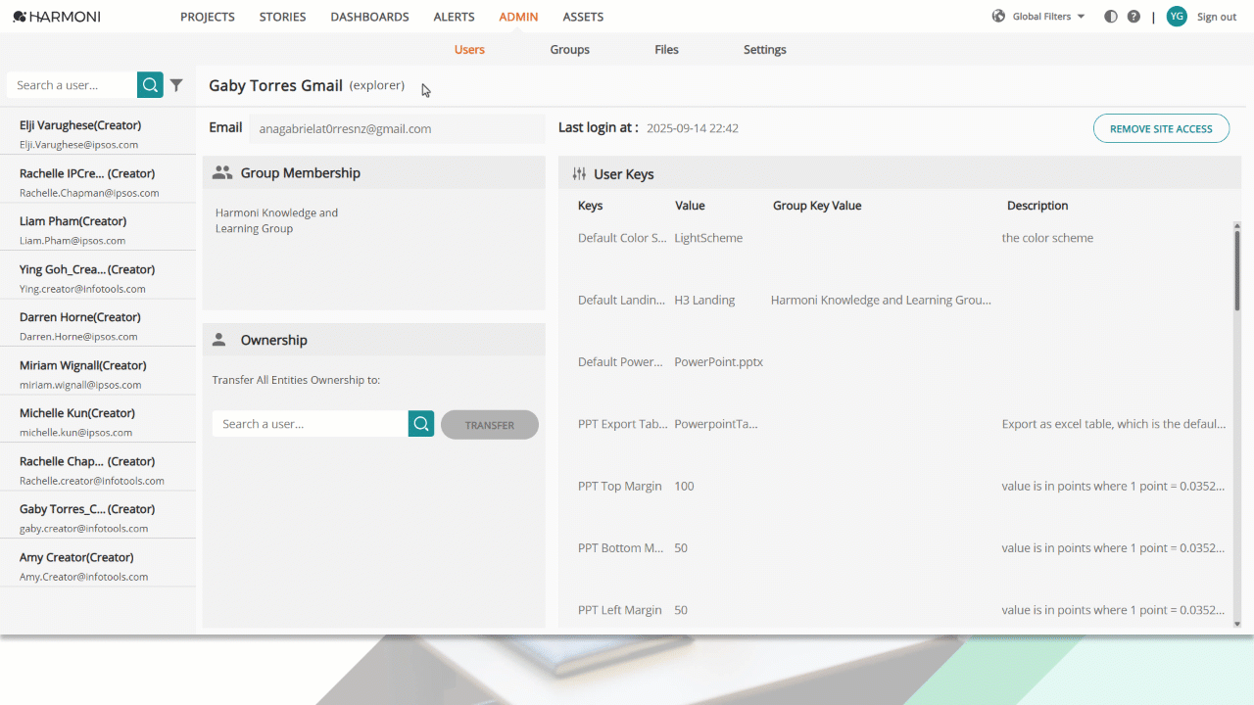The width and height of the screenshot is (1254, 705).
Task: Click the ownership transfer search magnifier
Action: [421, 424]
